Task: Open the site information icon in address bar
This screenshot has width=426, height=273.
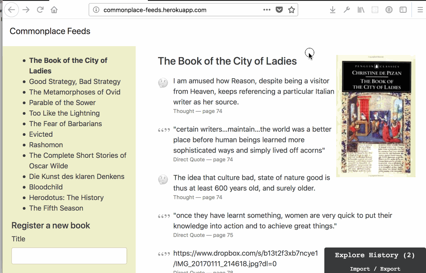Action: [x=96, y=10]
